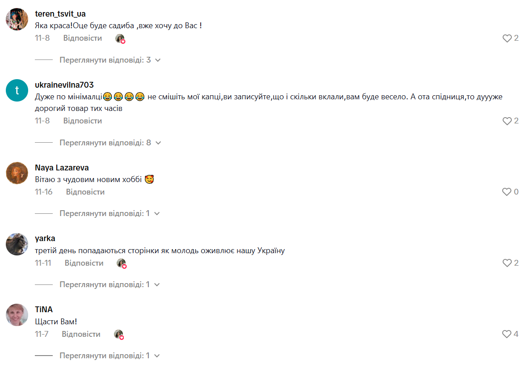The height and width of the screenshot is (369, 526).
Task: Click the creator-liked badge under yarka's comment
Action: pyautogui.click(x=122, y=263)
